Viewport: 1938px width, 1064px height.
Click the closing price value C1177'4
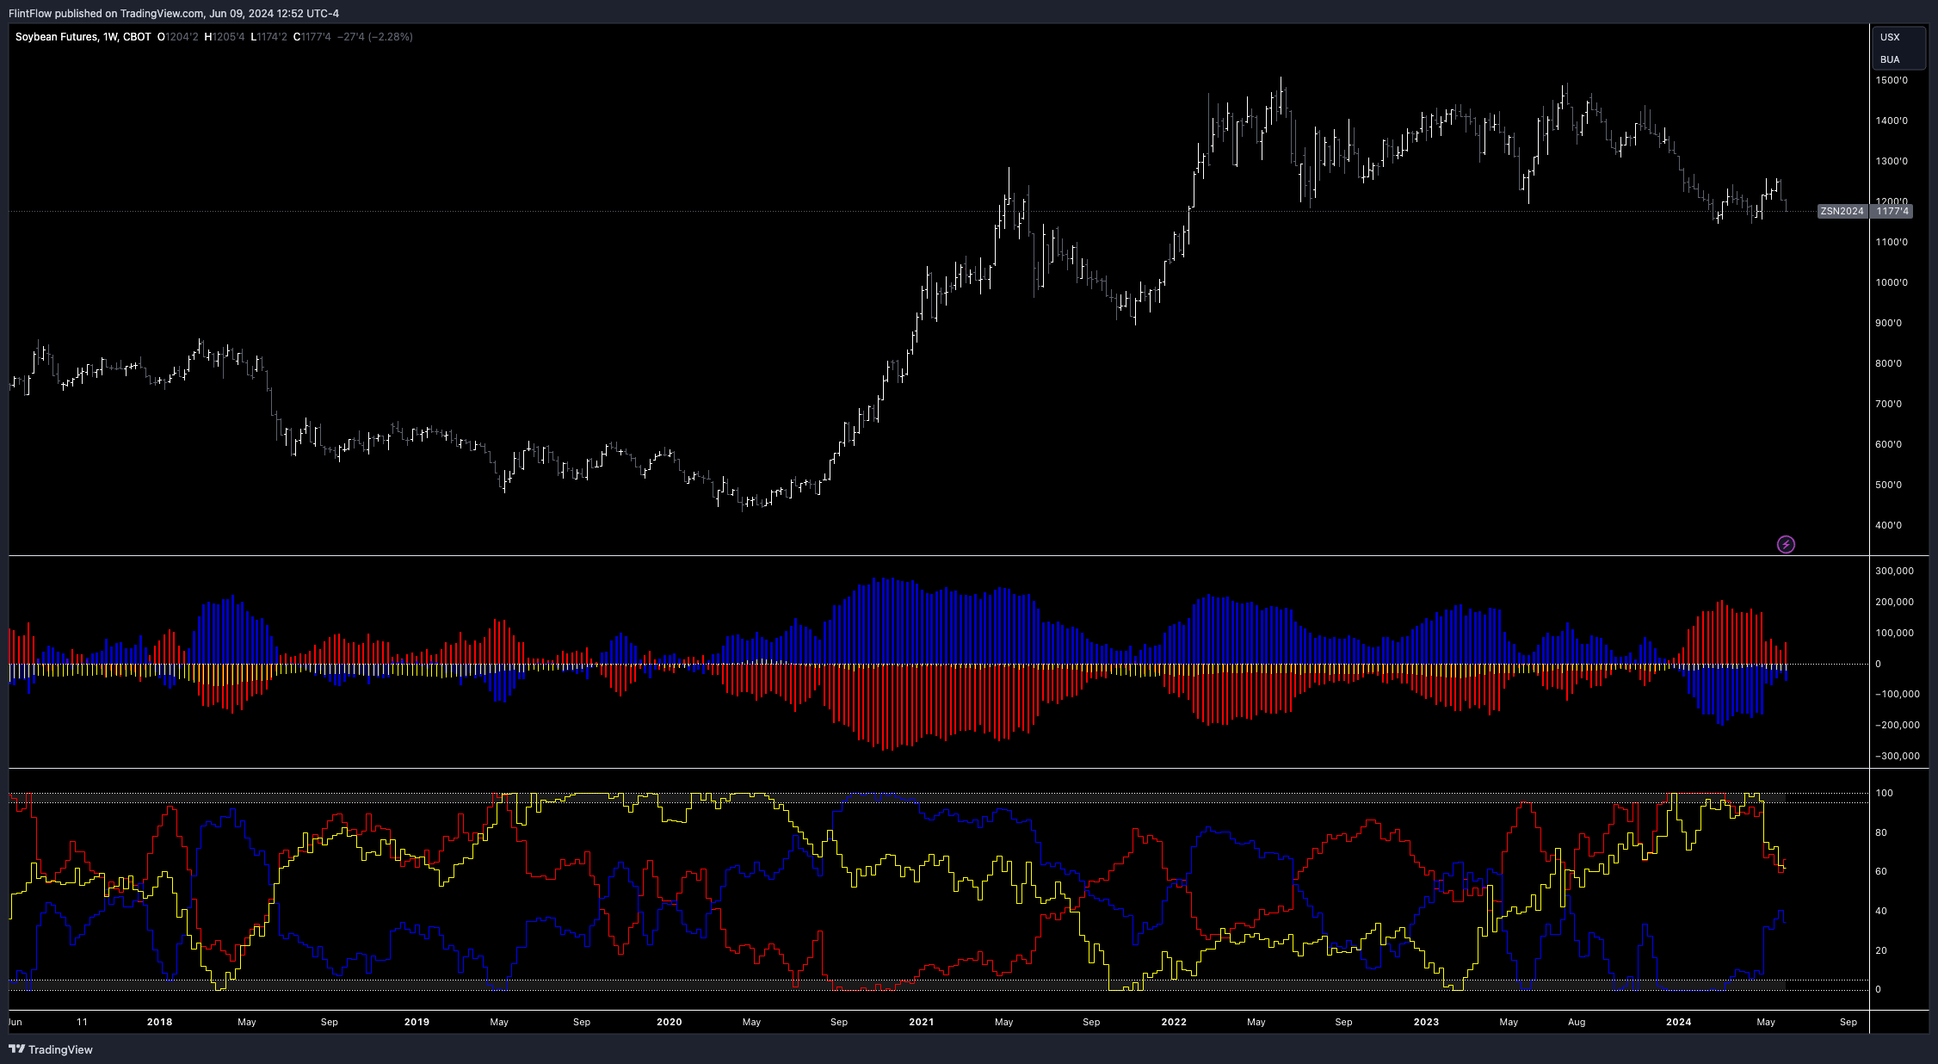pos(312,37)
